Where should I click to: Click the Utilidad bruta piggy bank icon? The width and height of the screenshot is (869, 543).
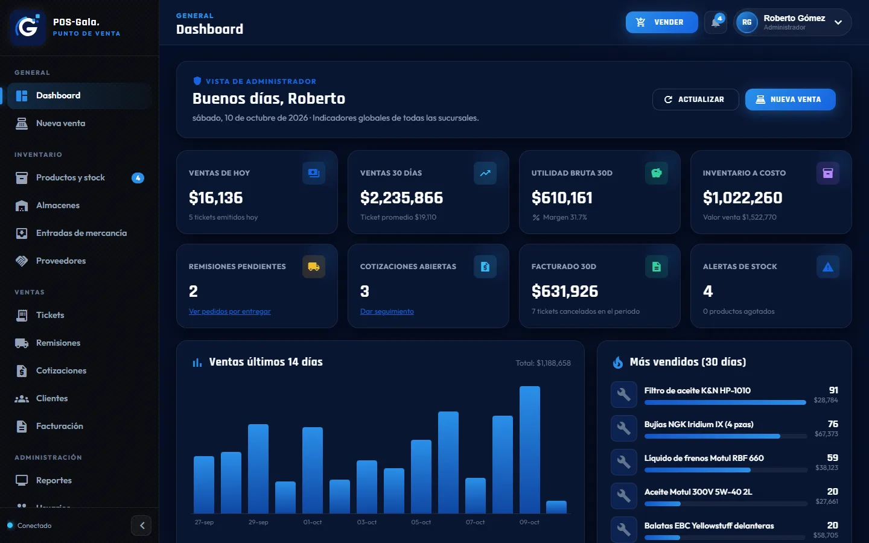tap(657, 173)
